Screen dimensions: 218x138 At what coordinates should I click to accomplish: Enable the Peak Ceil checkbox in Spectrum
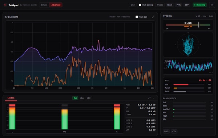137,17
